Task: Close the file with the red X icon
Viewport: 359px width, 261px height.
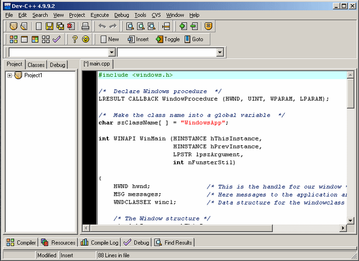Action: click(71, 27)
